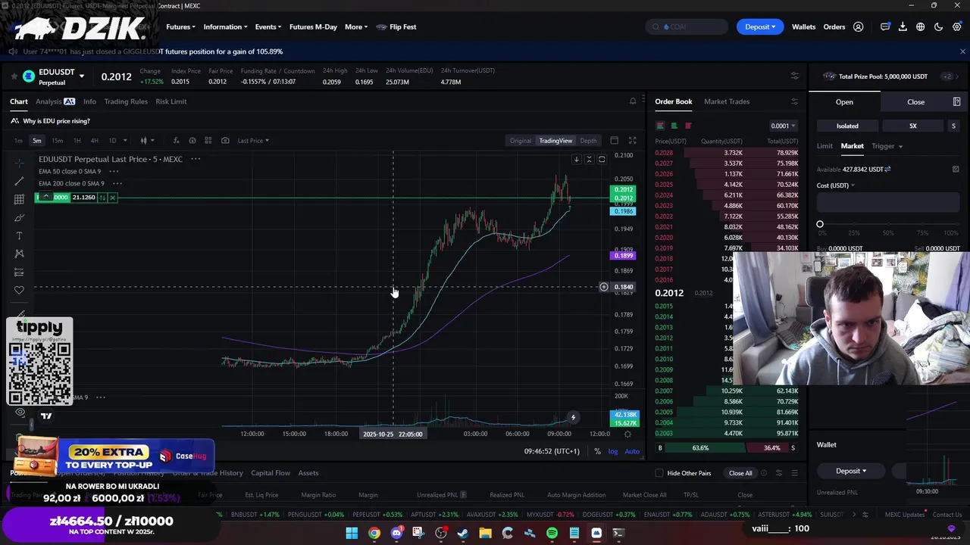This screenshot has width=970, height=545.
Task: Open Wallets in the header
Action: pos(803,26)
